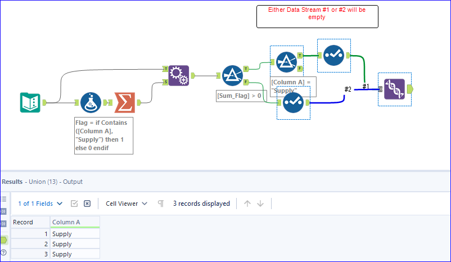
Task: Click the green output anchor icon in results sidebar
Action: [x=4, y=240]
